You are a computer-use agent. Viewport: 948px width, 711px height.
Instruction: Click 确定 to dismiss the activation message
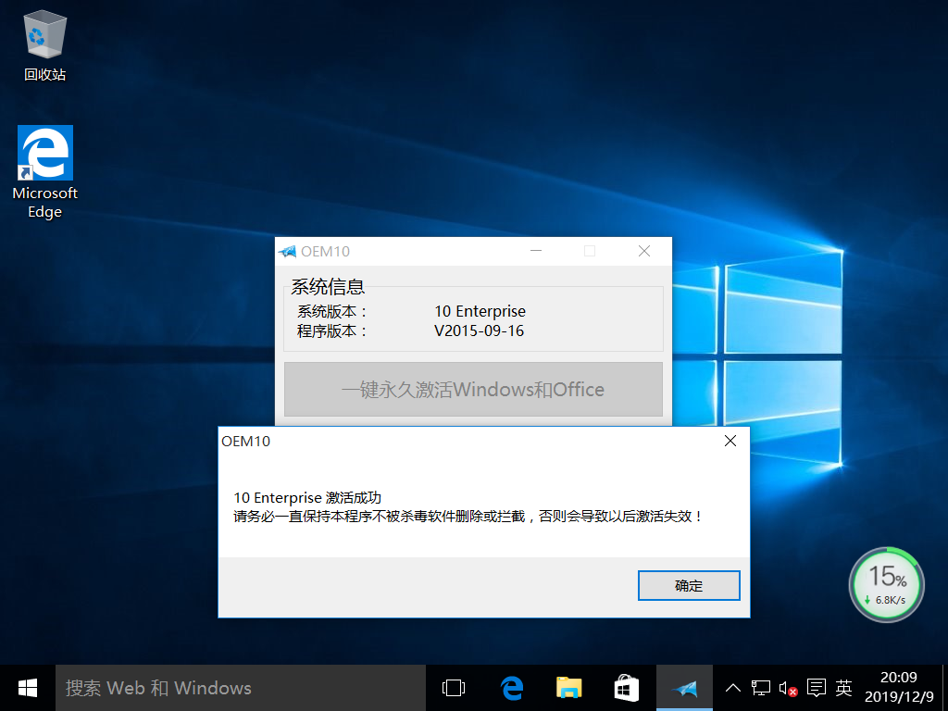[688, 585]
